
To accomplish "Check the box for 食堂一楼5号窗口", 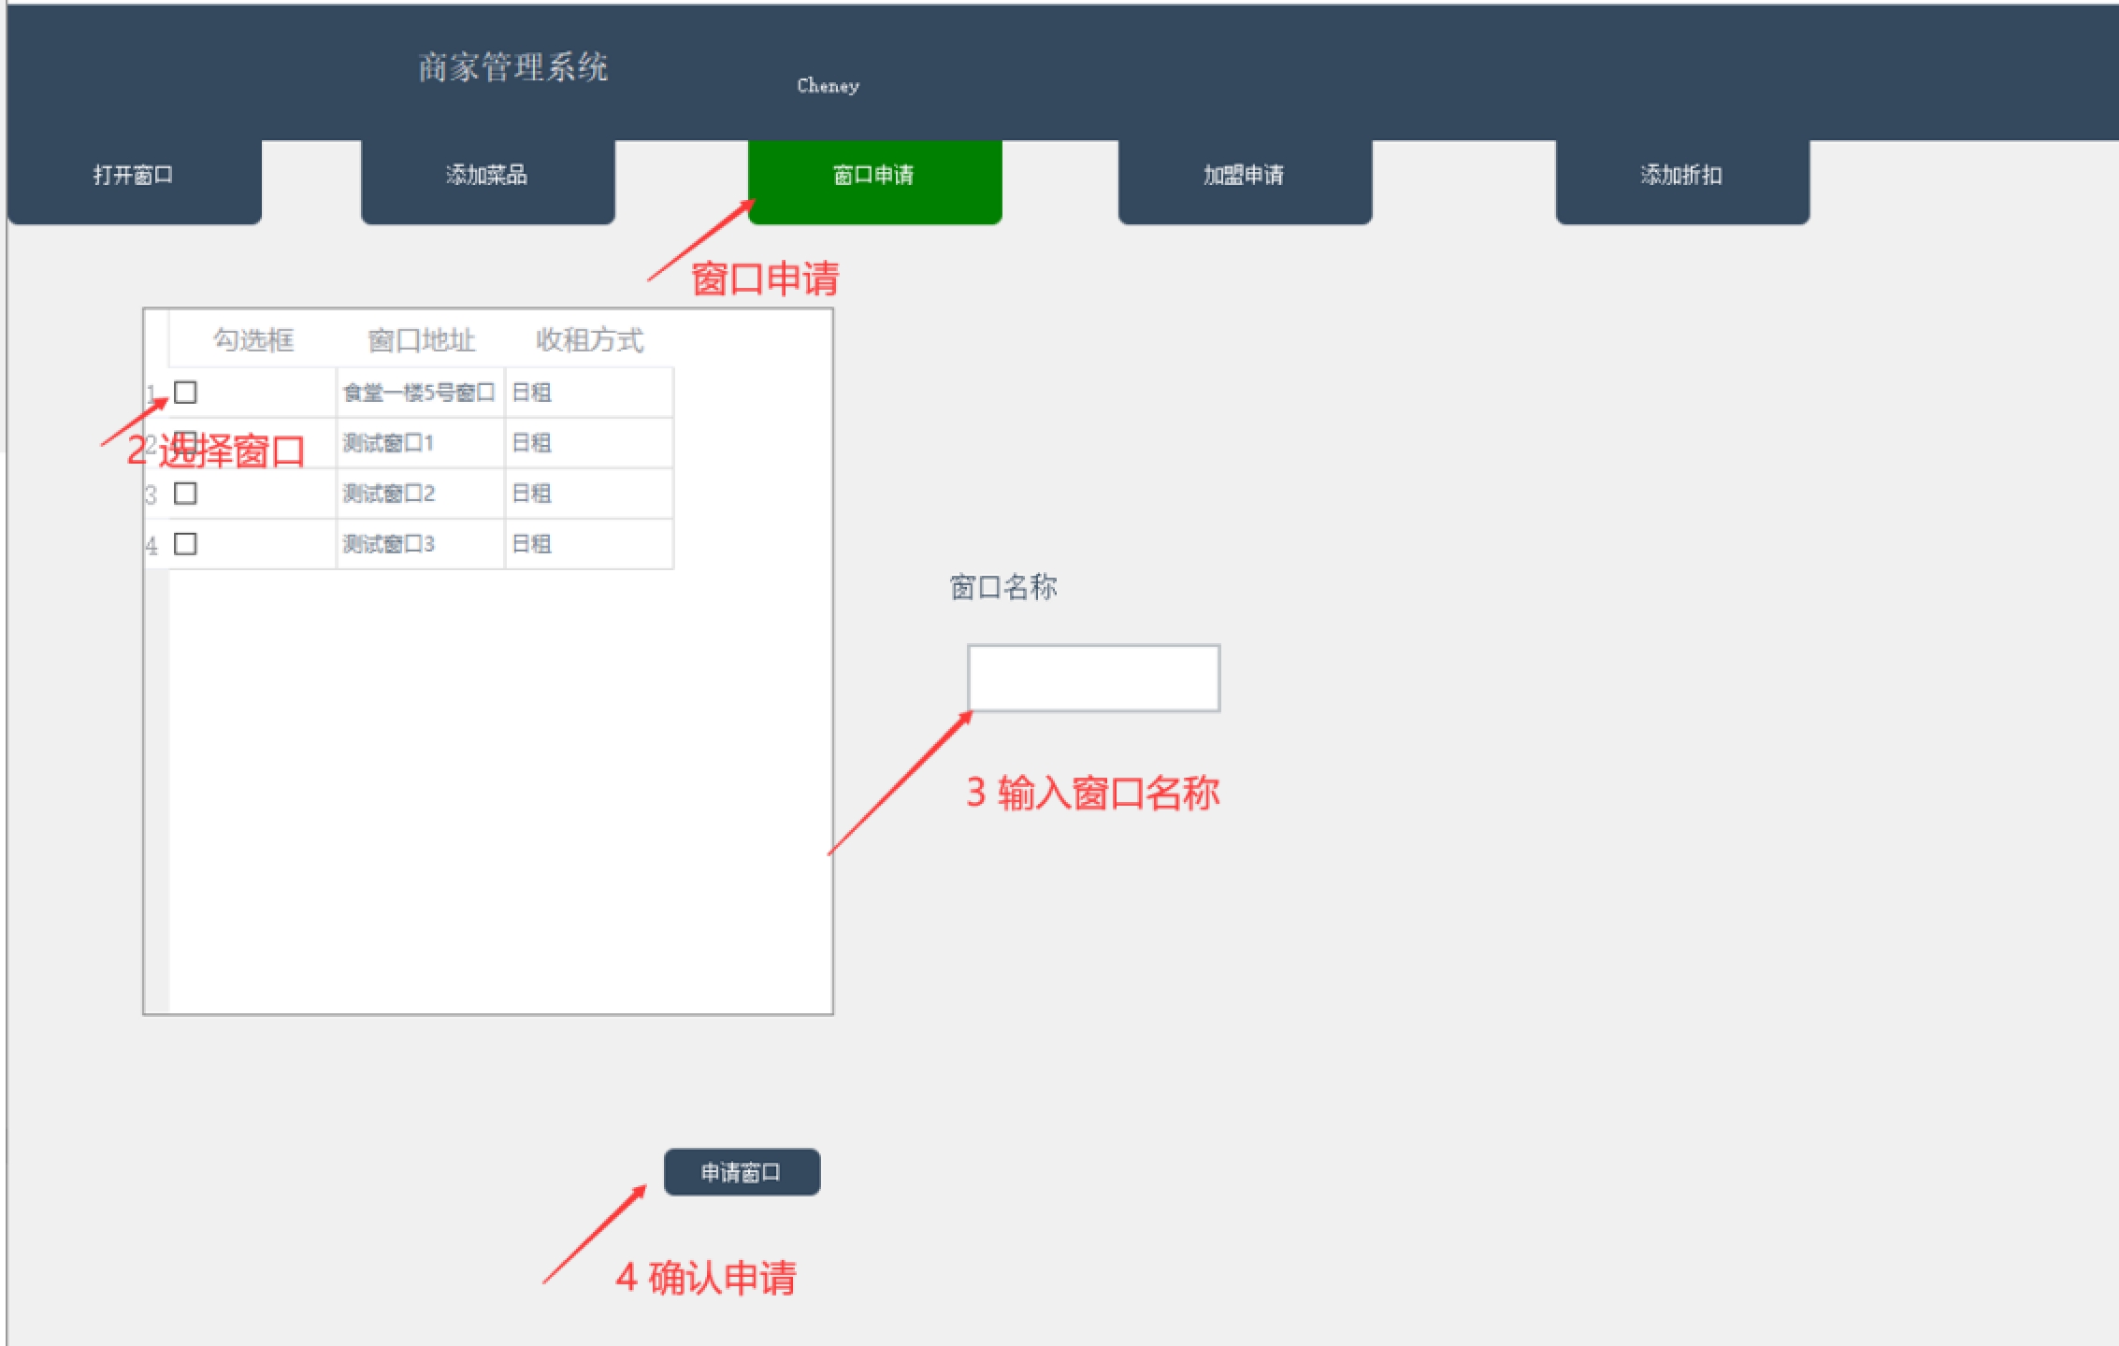I will pyautogui.click(x=186, y=393).
